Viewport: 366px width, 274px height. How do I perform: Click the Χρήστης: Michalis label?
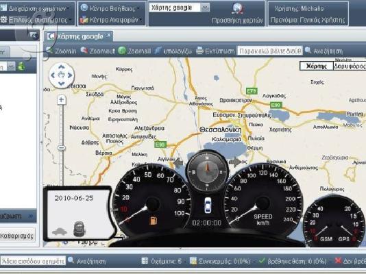click(x=300, y=9)
